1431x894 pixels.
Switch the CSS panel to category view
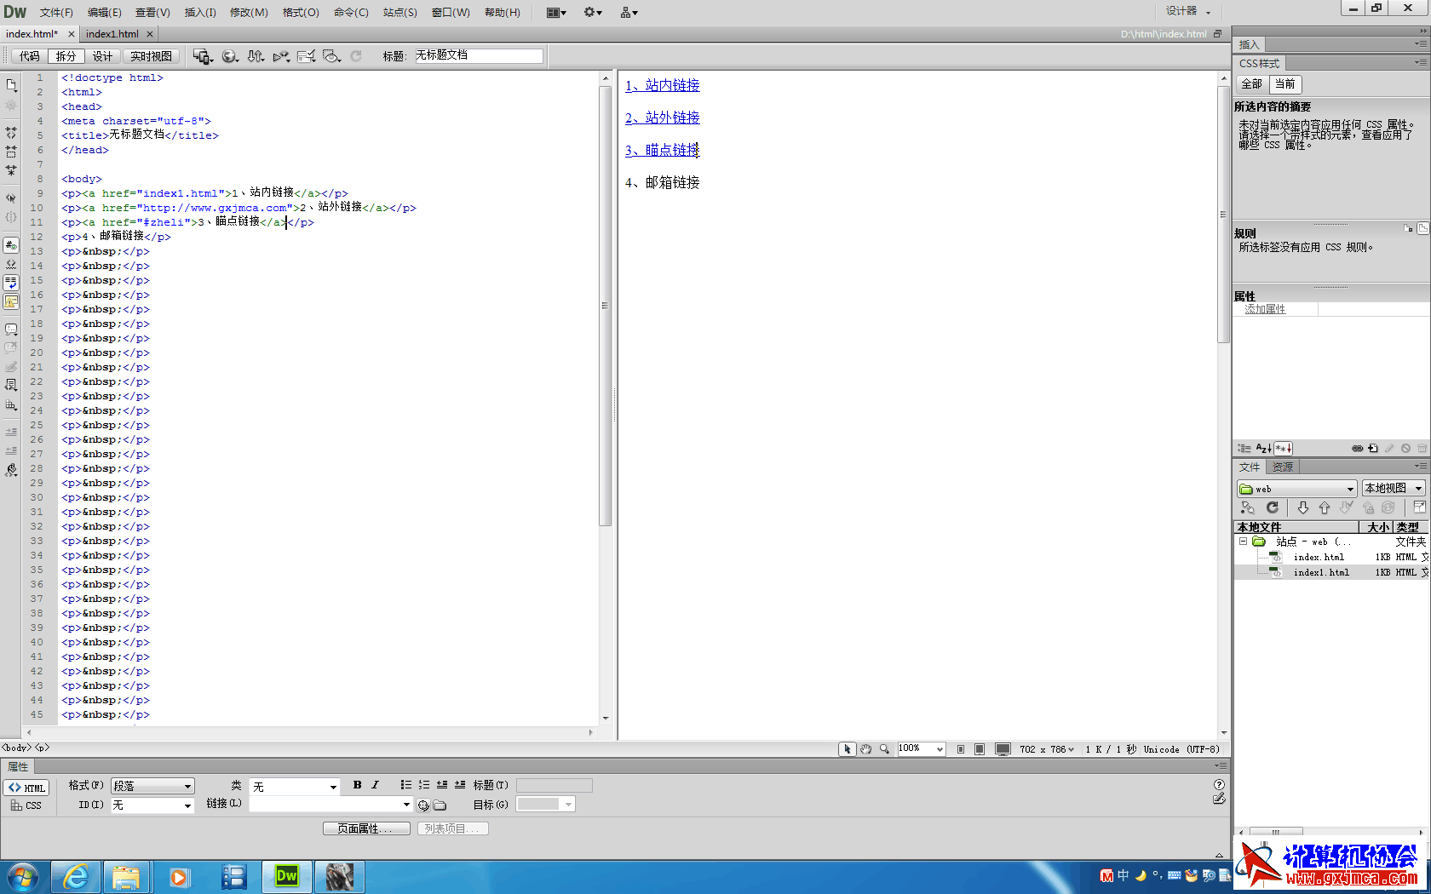click(x=1244, y=448)
